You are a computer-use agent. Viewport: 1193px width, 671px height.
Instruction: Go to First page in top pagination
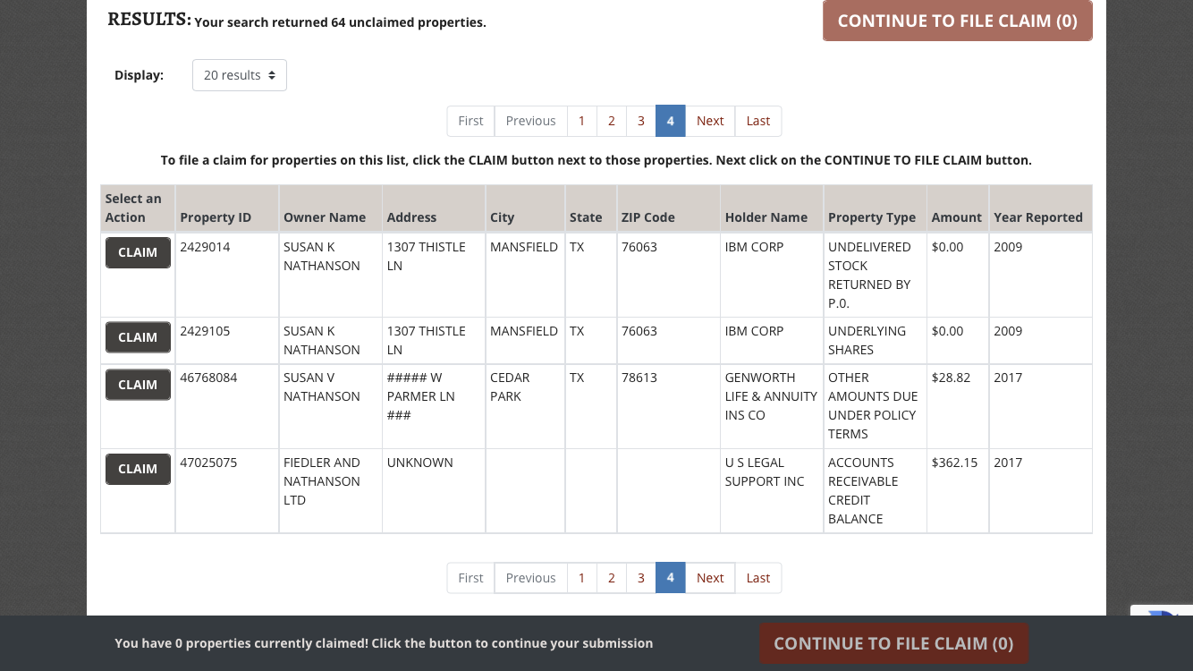point(470,121)
